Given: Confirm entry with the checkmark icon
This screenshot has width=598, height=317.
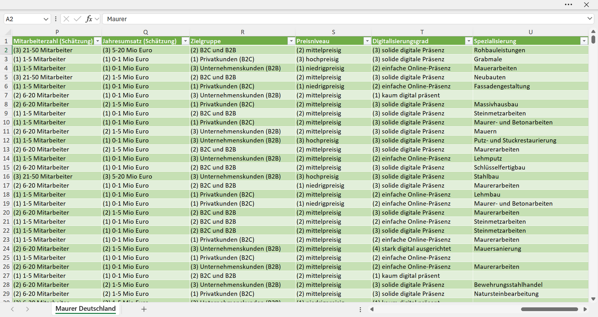Looking at the screenshot, I should [x=77, y=19].
